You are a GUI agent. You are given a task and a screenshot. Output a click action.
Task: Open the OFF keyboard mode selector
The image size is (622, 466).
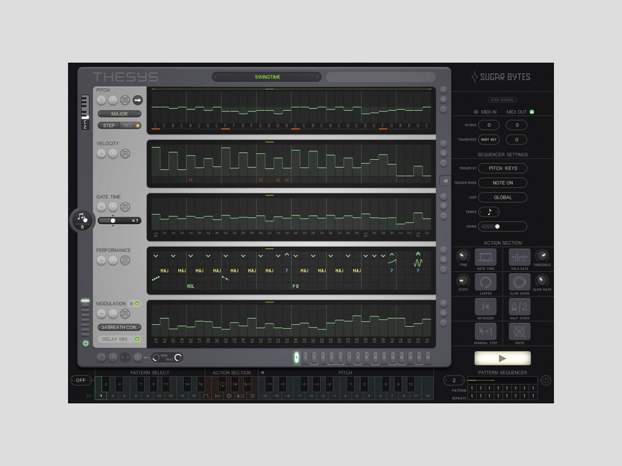point(81,381)
